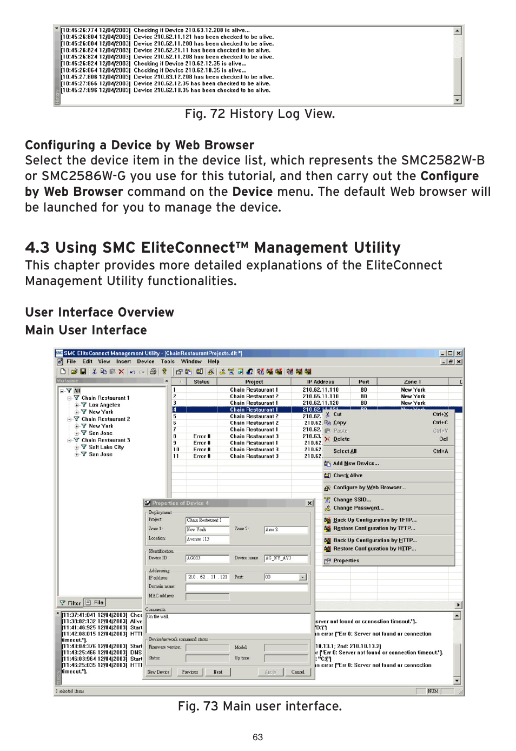Collapse the Chain Restaurant 1 tree node
The height and width of the screenshot is (751, 516).
[x=69, y=398]
